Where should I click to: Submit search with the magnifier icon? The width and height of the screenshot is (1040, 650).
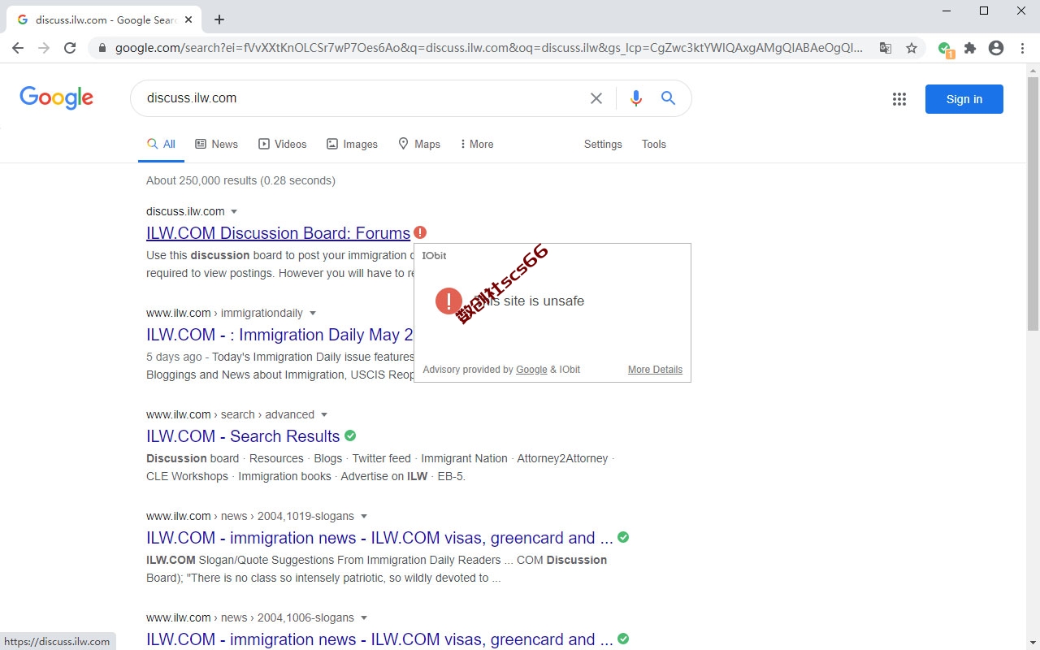(x=668, y=98)
